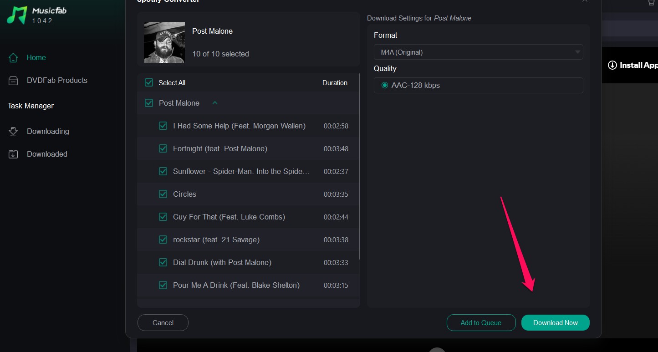Viewport: 658px width, 352px height.
Task: Click the Install App download icon
Action: [x=612, y=65]
